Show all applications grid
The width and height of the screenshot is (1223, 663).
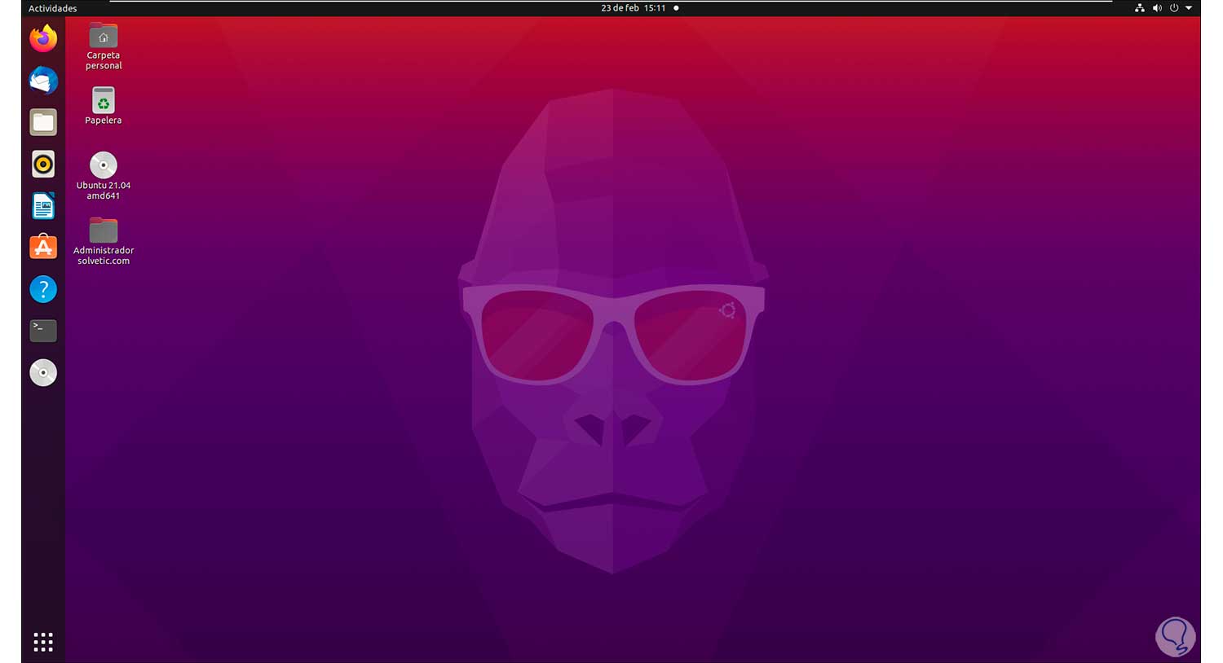pos(43,642)
